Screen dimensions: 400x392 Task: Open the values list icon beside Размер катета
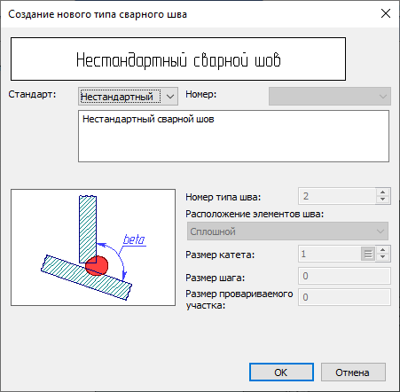tap(368, 254)
